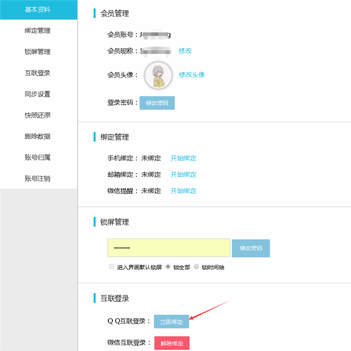Click the member avatar image
The width and height of the screenshot is (351, 351).
point(158,75)
